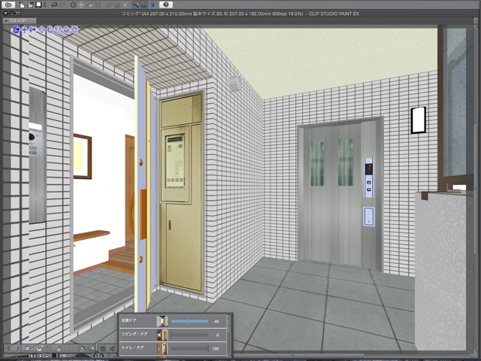Adjust the トイレ・ドア opening slider

click(x=189, y=348)
